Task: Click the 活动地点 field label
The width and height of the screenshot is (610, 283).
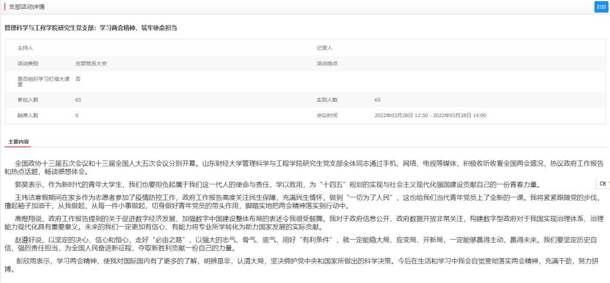Action: 327,62
